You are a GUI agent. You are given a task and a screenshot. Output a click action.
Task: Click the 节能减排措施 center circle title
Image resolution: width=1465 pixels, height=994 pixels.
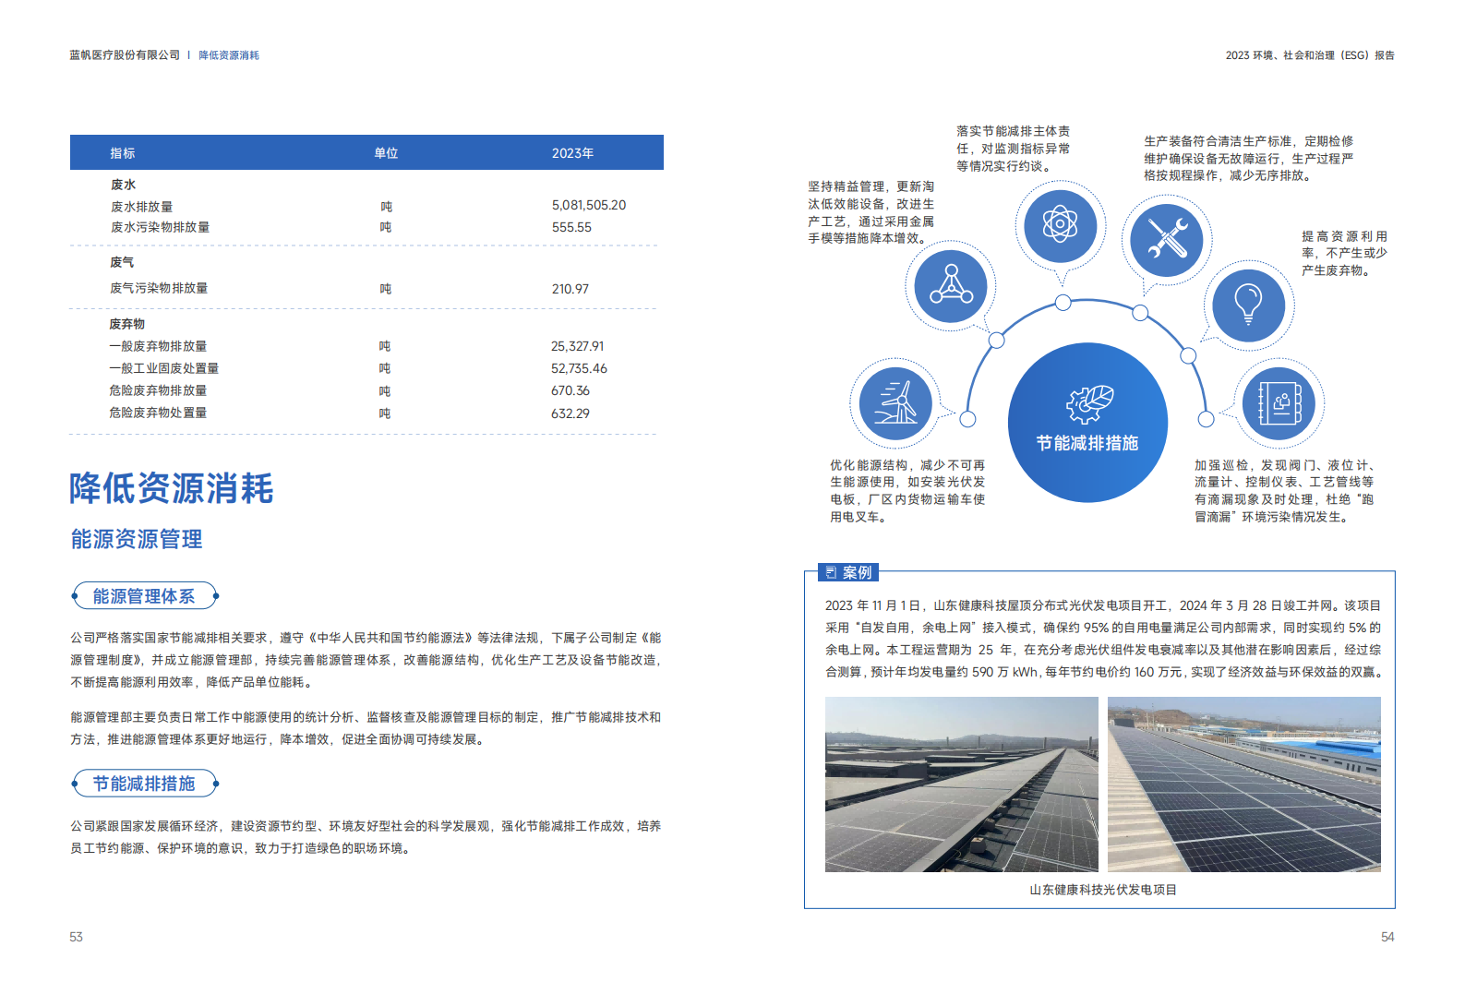[1087, 443]
